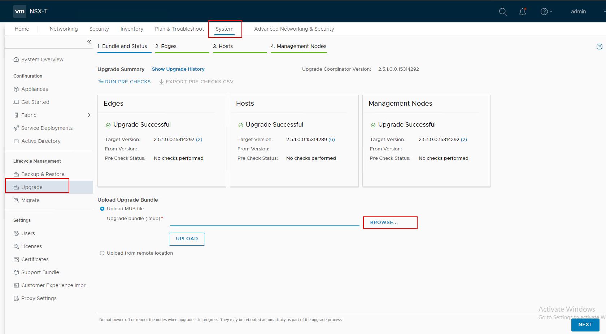Open the Licenses settings page label
This screenshot has width=606, height=334.
click(31, 246)
